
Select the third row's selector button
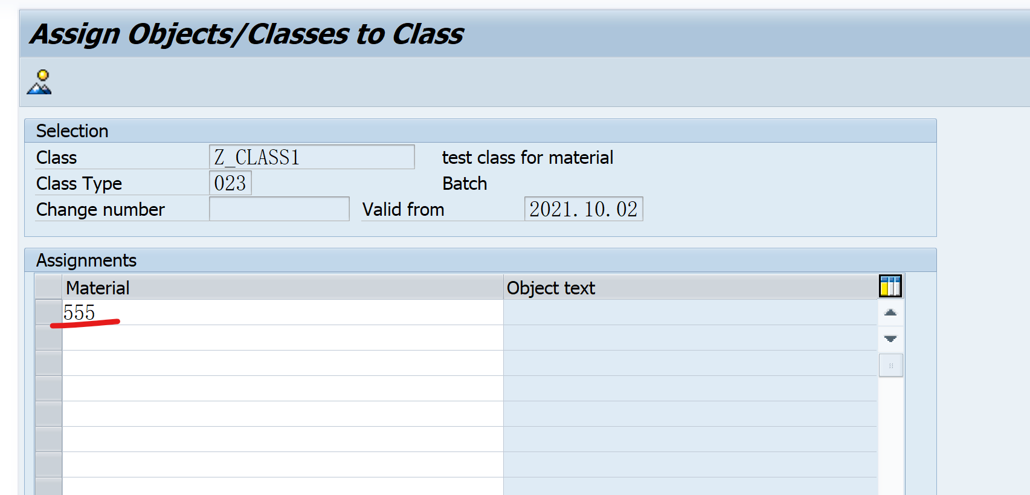(x=48, y=363)
